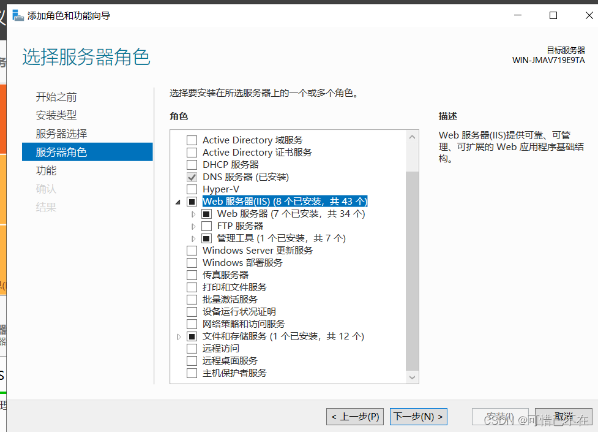The width and height of the screenshot is (598, 432).
Task: Select the 管理工具 (1 个已安装) label
Action: pyautogui.click(x=281, y=238)
